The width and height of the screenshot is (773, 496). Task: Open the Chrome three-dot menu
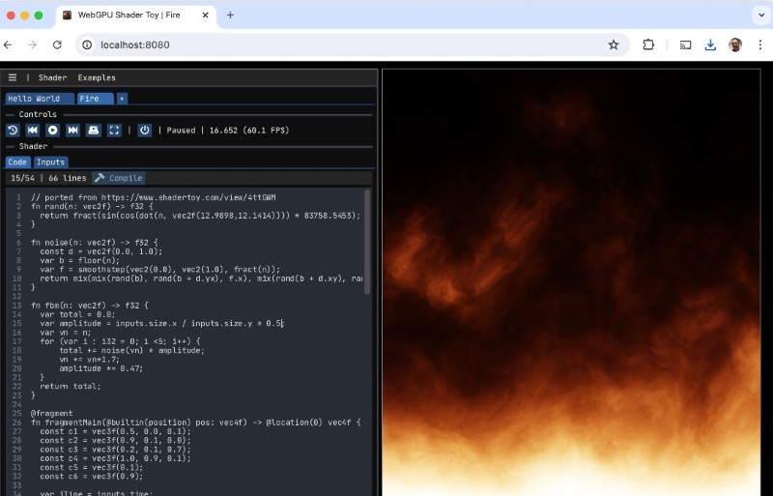[759, 44]
